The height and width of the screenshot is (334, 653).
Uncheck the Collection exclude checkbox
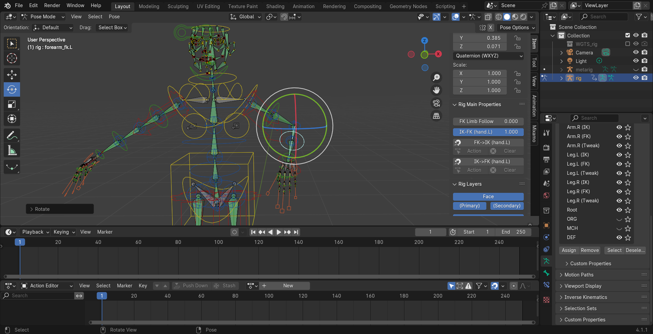pyautogui.click(x=627, y=35)
